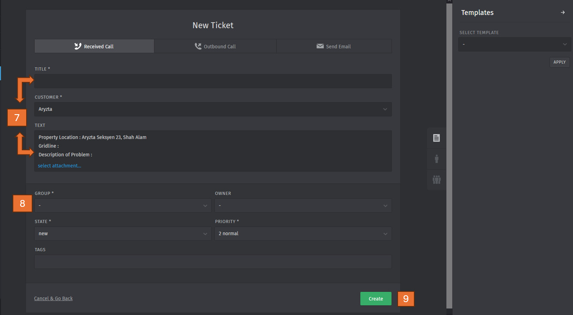Viewport: 573px width, 315px height.
Task: Expand the Customer dropdown showing Aryzta
Action: 213,109
